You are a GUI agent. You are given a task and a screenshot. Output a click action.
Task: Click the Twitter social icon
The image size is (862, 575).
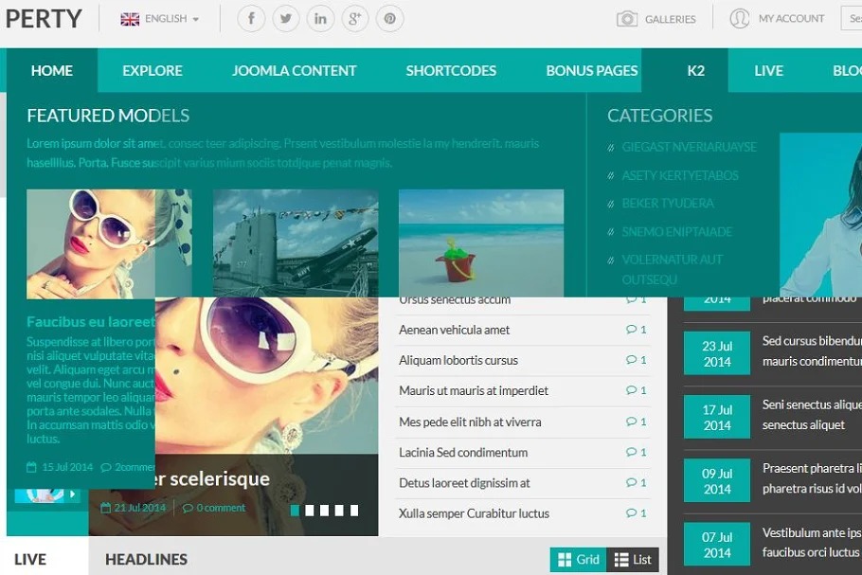pos(286,19)
